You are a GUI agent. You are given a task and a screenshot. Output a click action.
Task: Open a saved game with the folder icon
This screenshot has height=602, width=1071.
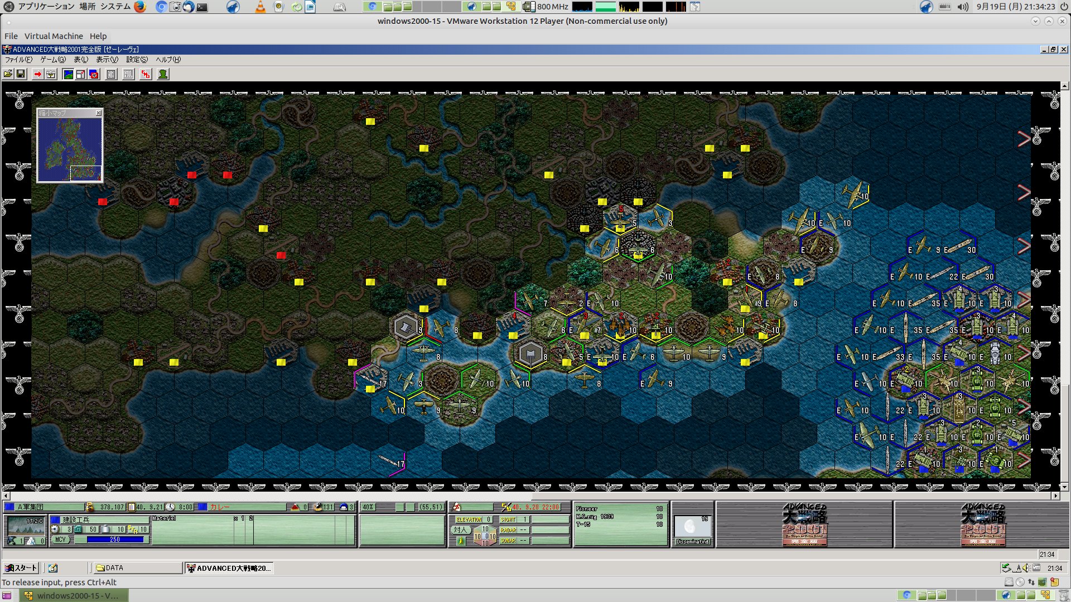point(8,74)
